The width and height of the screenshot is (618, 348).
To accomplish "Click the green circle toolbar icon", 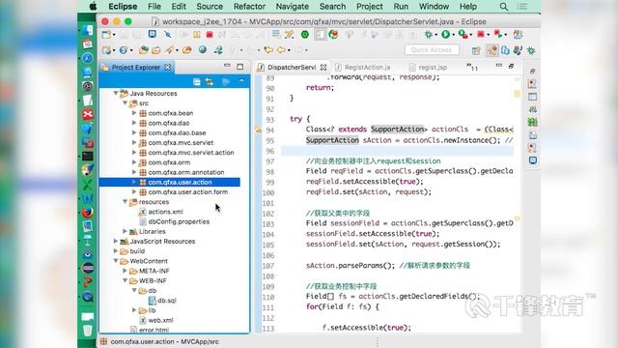I will [305, 35].
